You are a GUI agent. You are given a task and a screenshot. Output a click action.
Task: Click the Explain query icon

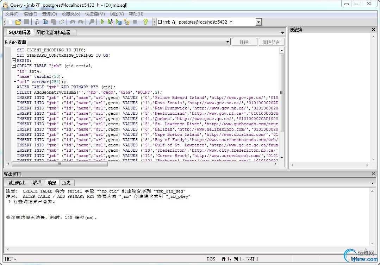coord(127,22)
